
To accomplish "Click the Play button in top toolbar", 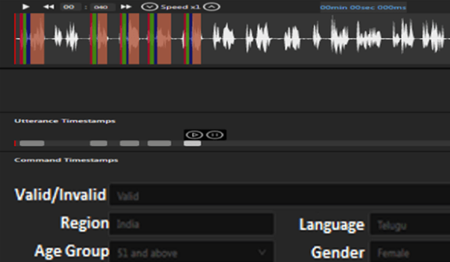I will (26, 7).
